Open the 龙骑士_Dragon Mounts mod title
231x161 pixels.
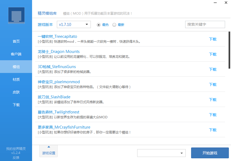click(x=59, y=52)
